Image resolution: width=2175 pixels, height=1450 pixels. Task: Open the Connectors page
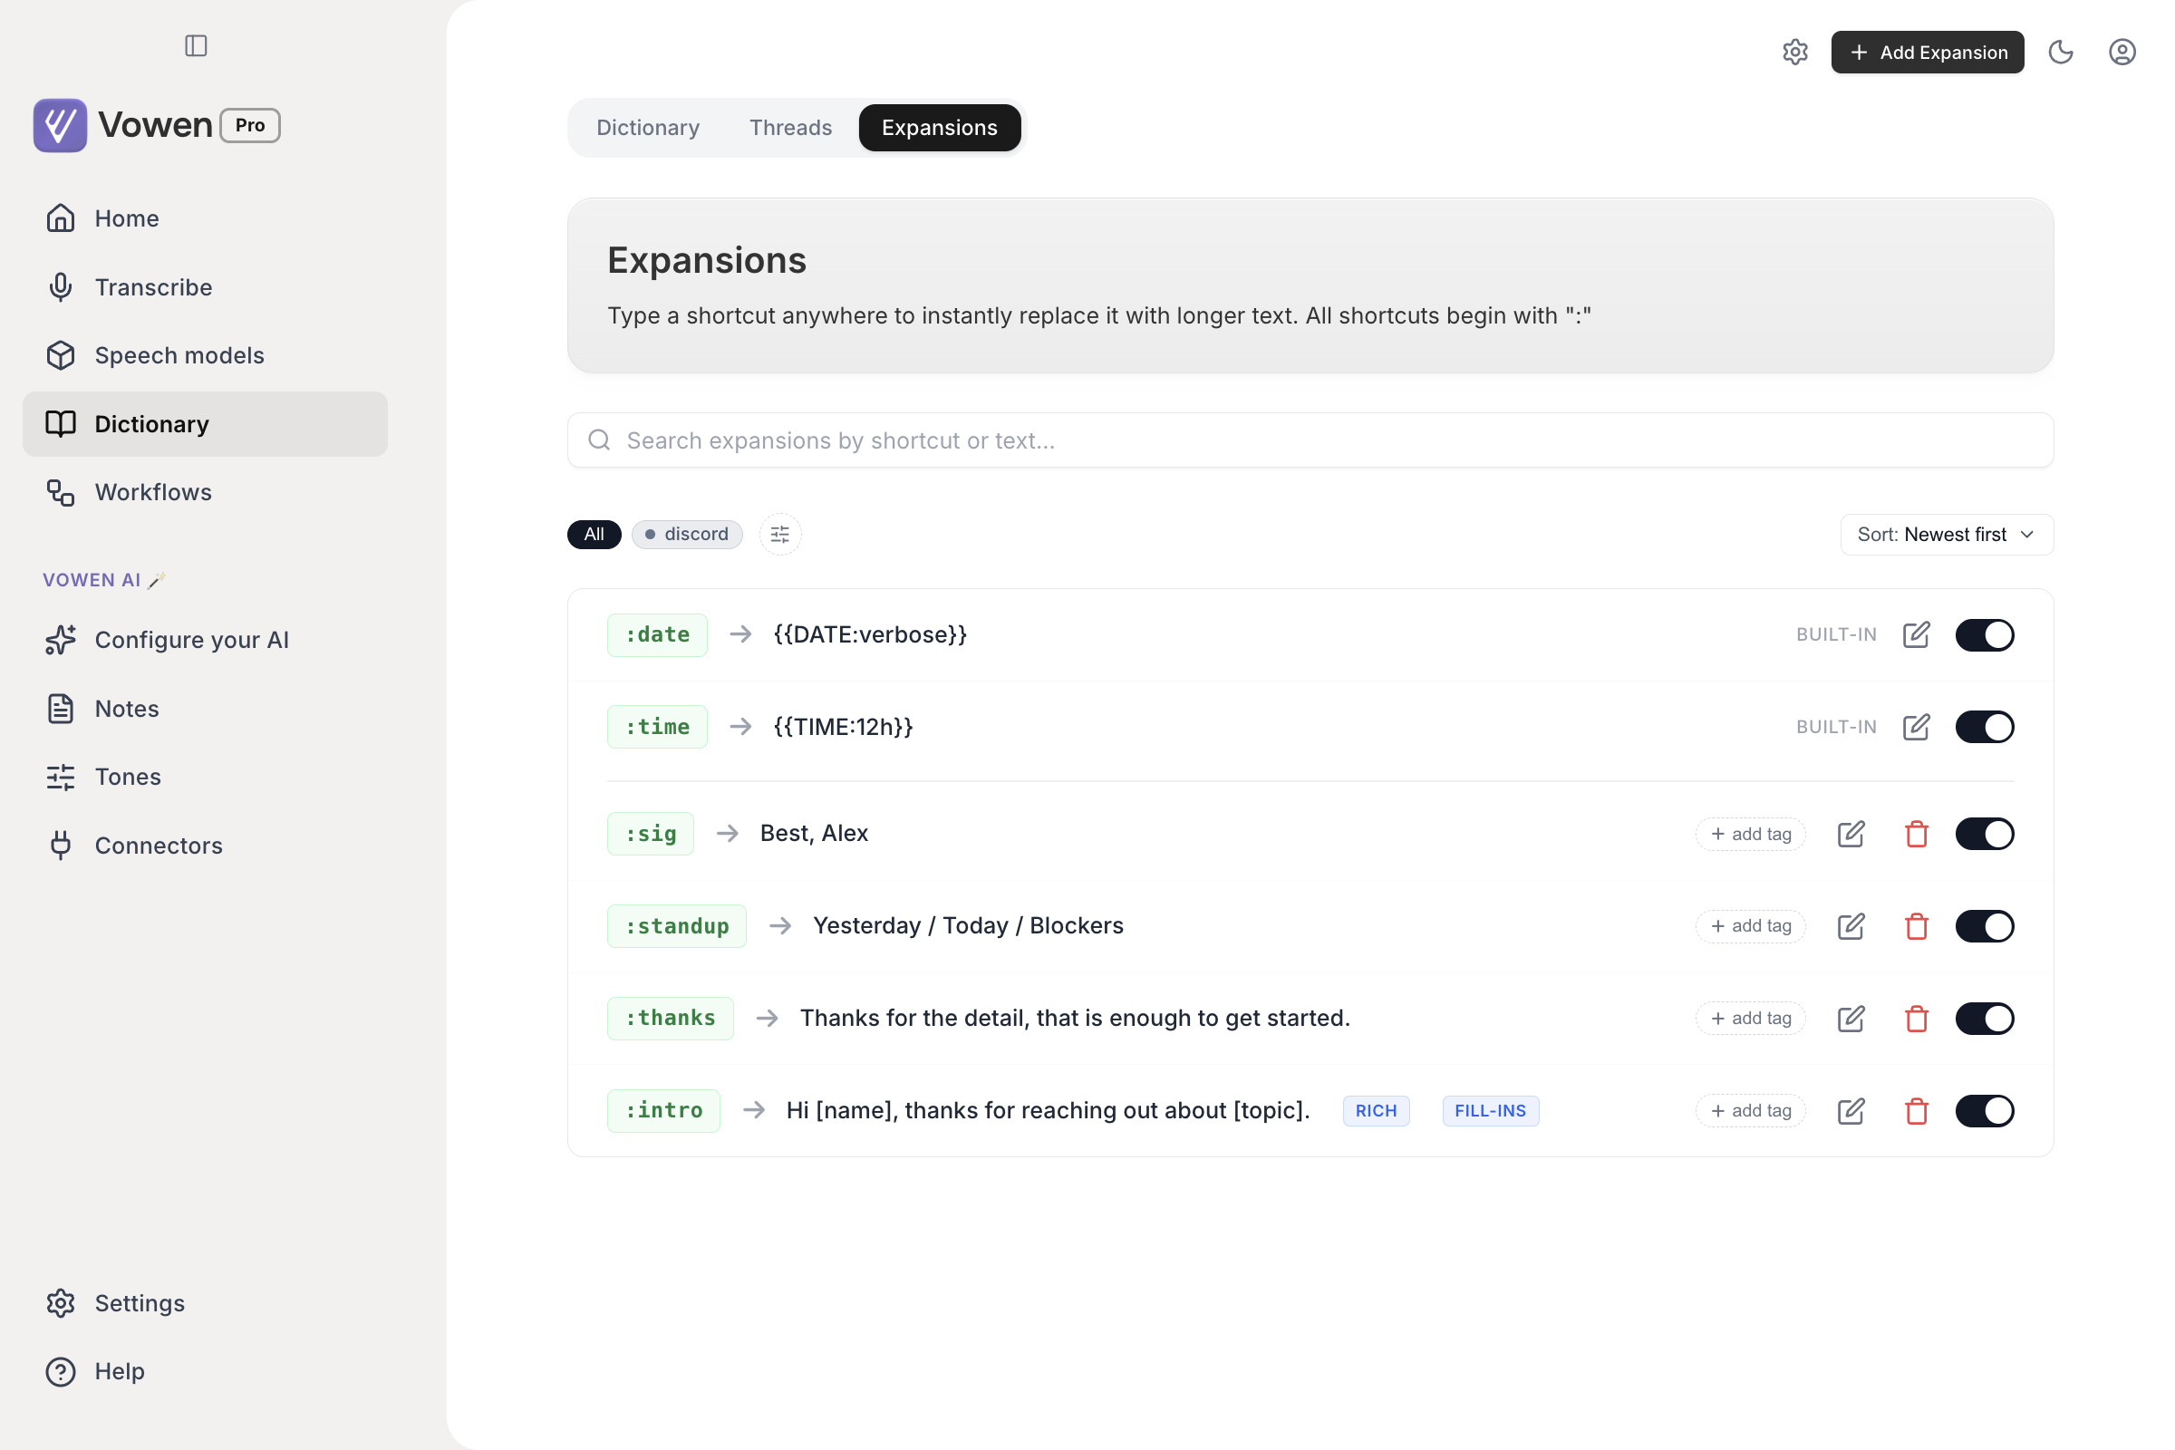click(x=206, y=846)
